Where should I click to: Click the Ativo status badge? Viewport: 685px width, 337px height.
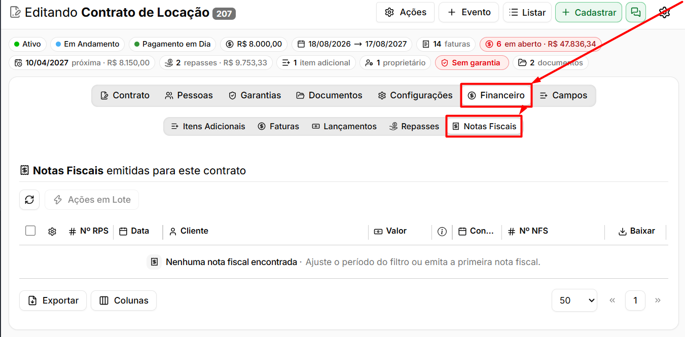coord(28,44)
